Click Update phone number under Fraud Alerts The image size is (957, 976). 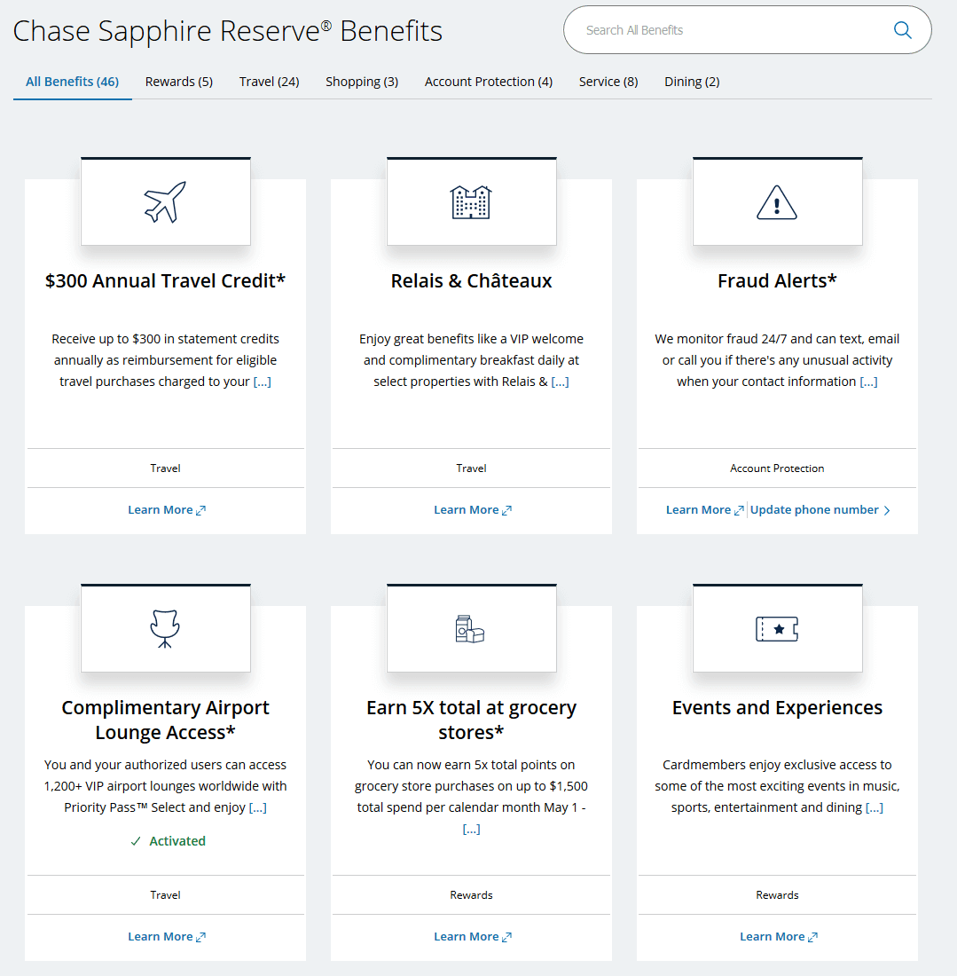[820, 510]
